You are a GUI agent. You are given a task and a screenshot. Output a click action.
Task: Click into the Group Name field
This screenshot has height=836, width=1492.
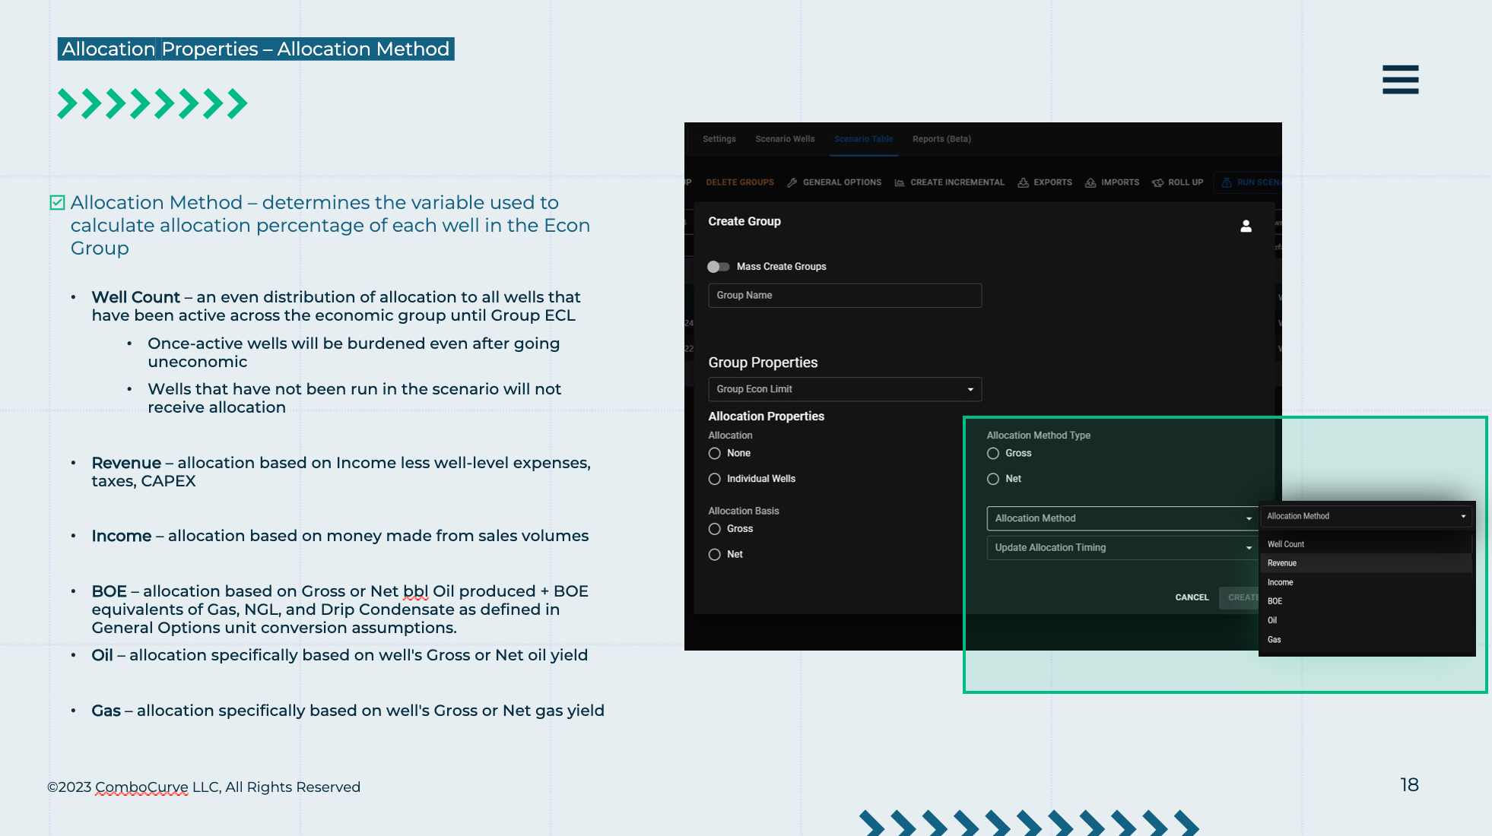[844, 296]
